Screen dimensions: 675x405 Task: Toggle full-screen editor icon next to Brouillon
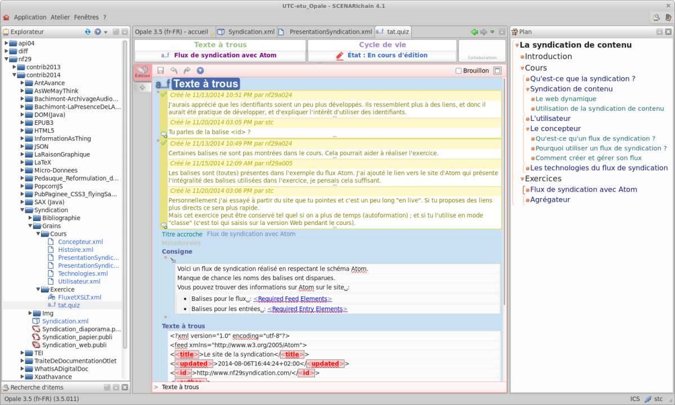[497, 71]
